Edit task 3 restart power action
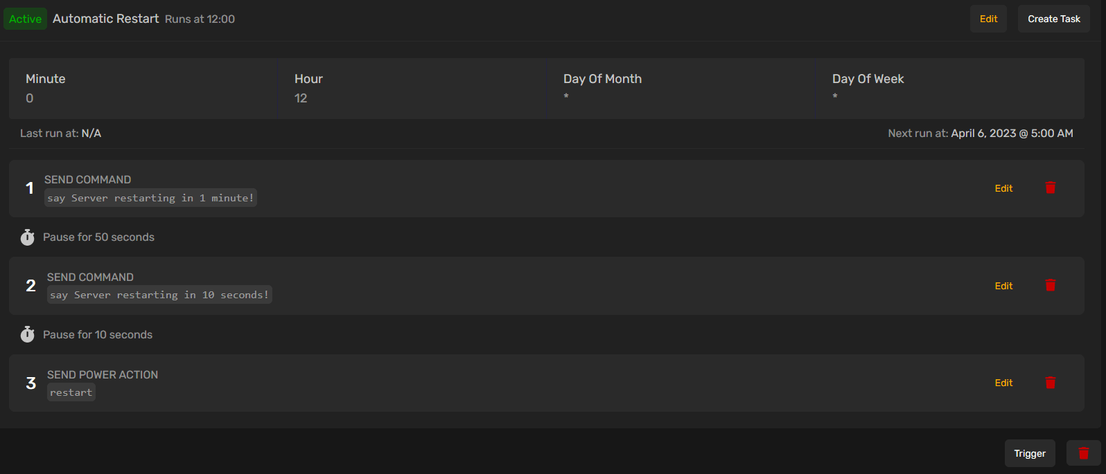Viewport: 1106px width, 474px height. (x=1003, y=383)
